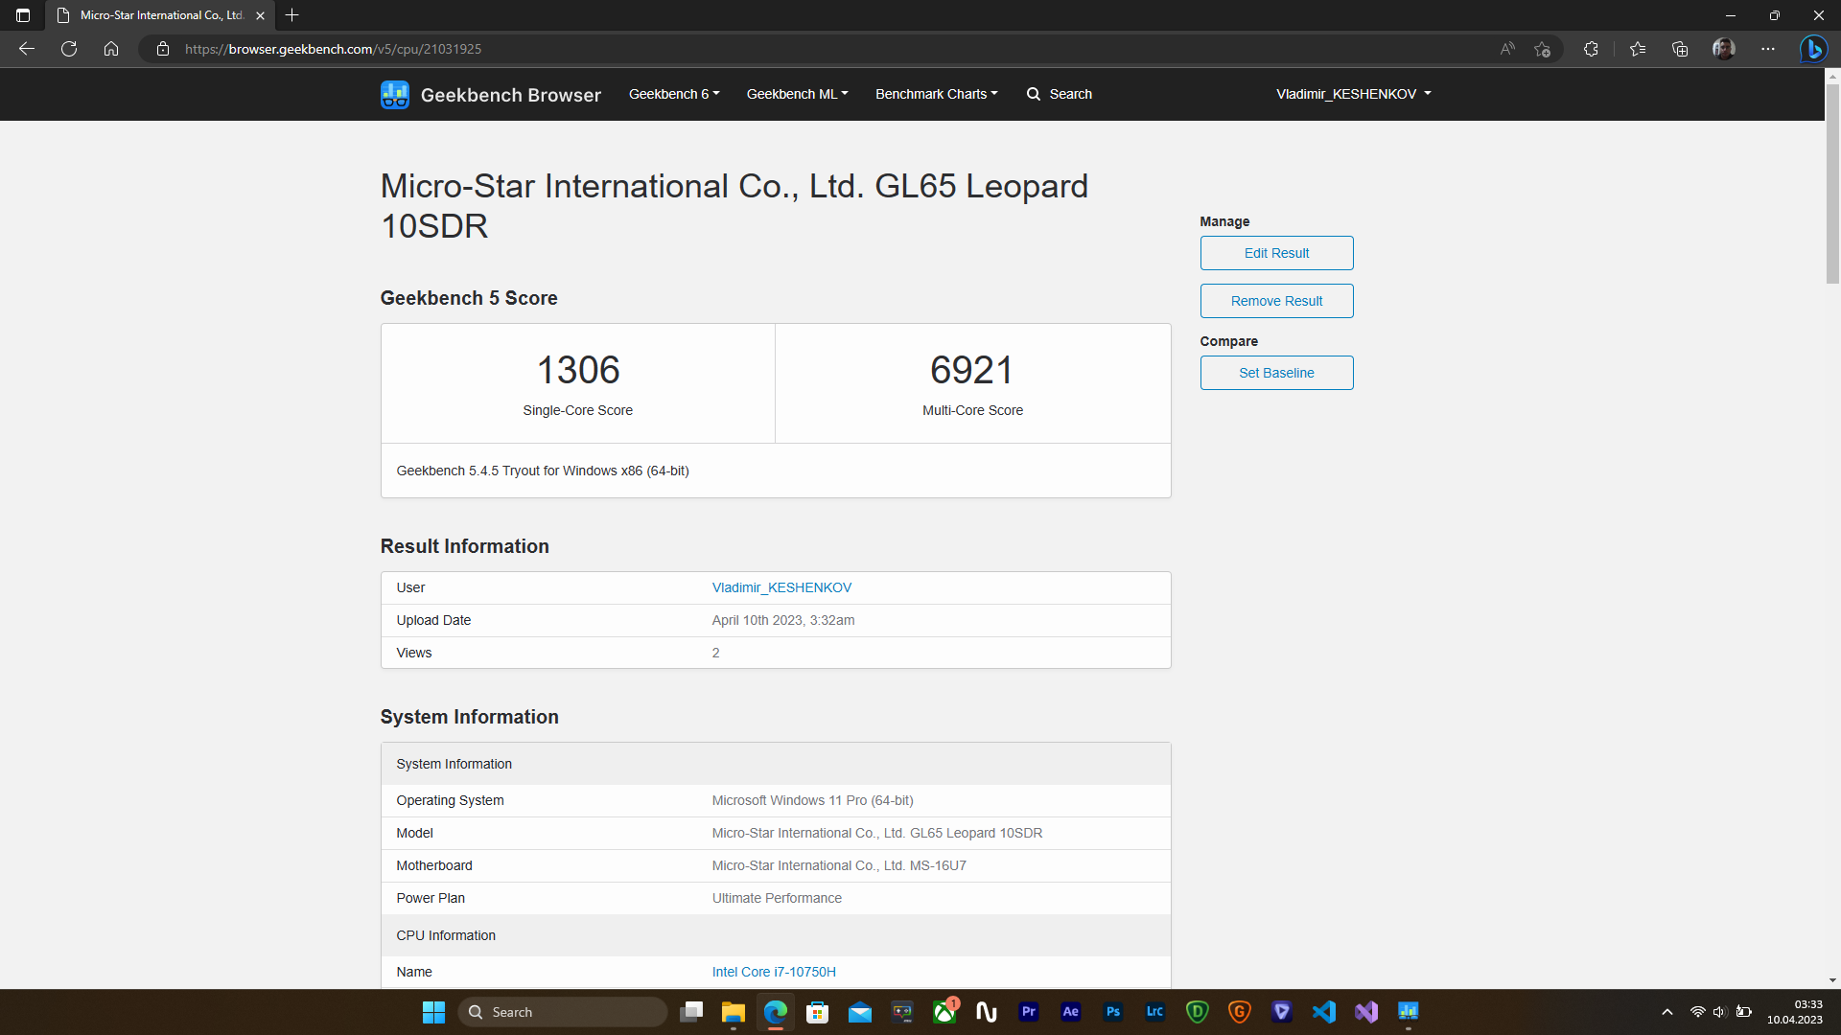1841x1035 pixels.
Task: Open the Topaz Gigapixel taskbar icon
Action: [x=1240, y=1012]
